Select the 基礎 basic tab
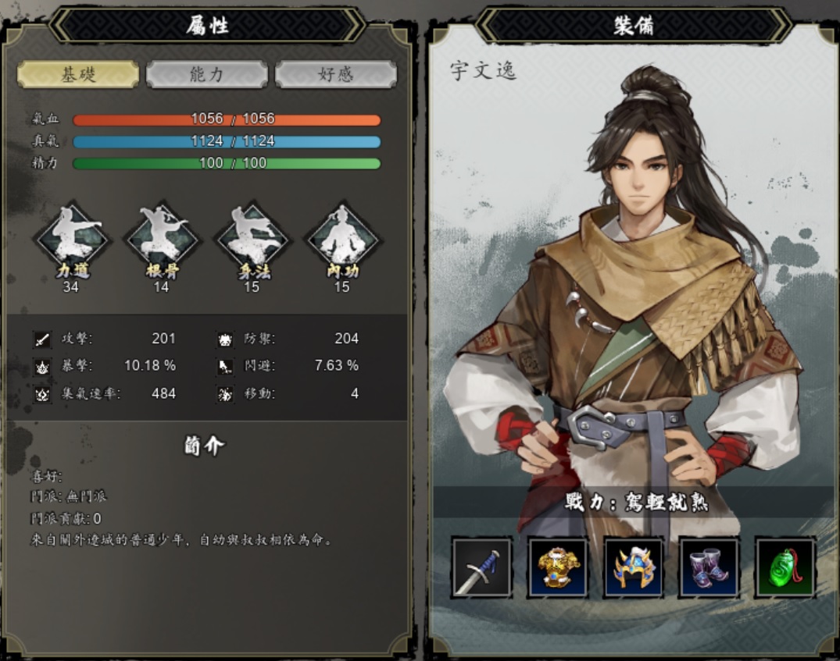 pyautogui.click(x=78, y=74)
